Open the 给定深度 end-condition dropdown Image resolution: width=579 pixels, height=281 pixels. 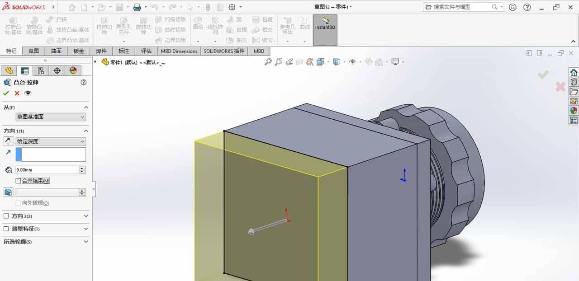pyautogui.click(x=50, y=141)
